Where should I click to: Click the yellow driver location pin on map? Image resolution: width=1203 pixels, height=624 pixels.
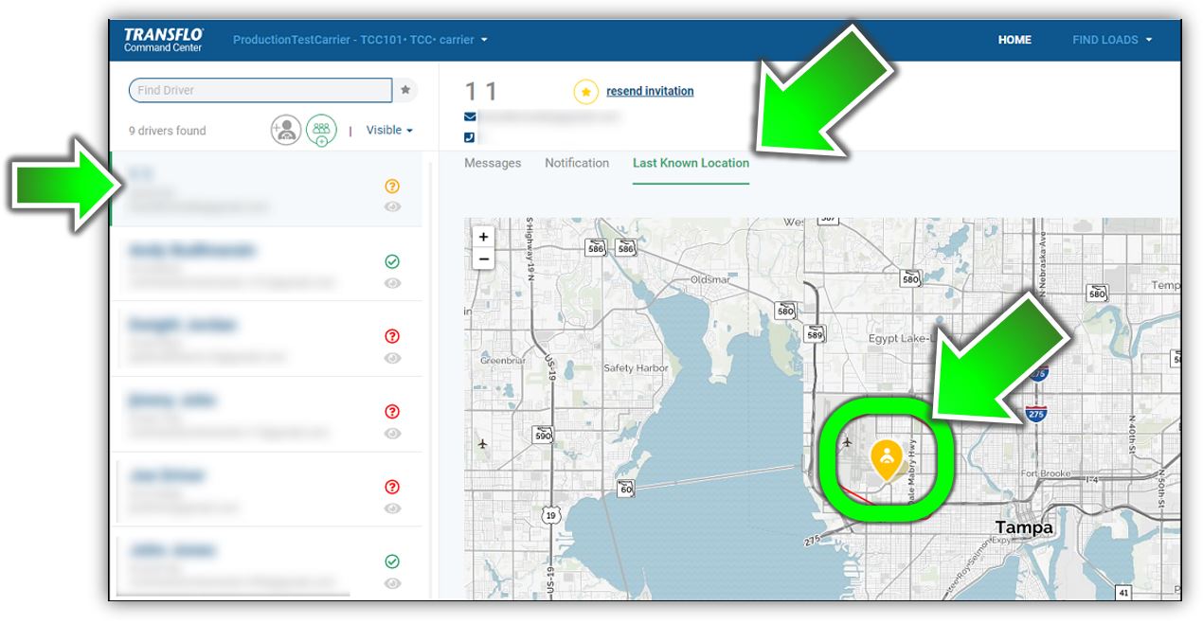tap(886, 458)
